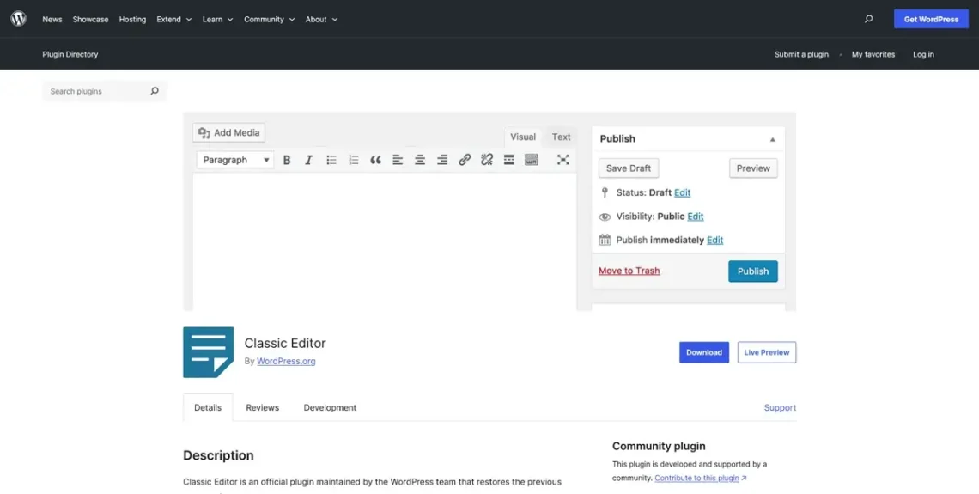
Task: Click the Classic Editor title text
Action: (285, 343)
